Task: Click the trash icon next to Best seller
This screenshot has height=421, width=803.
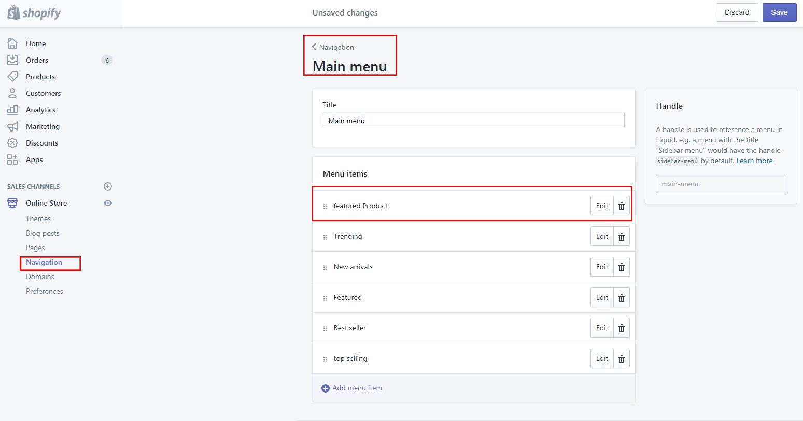Action: click(621, 328)
